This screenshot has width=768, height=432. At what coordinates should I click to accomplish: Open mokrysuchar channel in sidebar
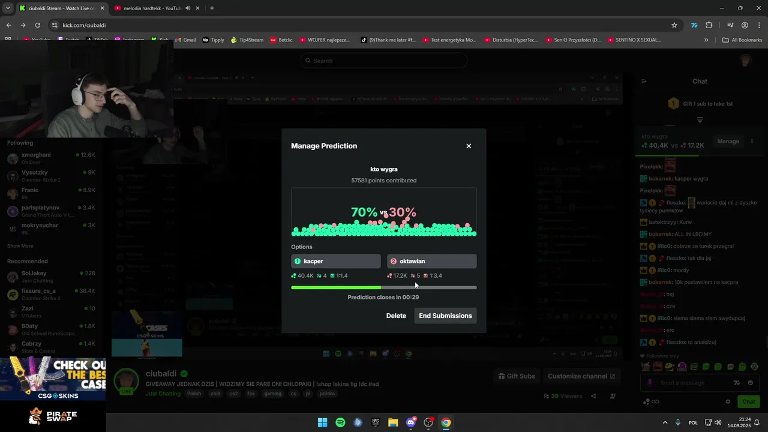tap(51, 229)
